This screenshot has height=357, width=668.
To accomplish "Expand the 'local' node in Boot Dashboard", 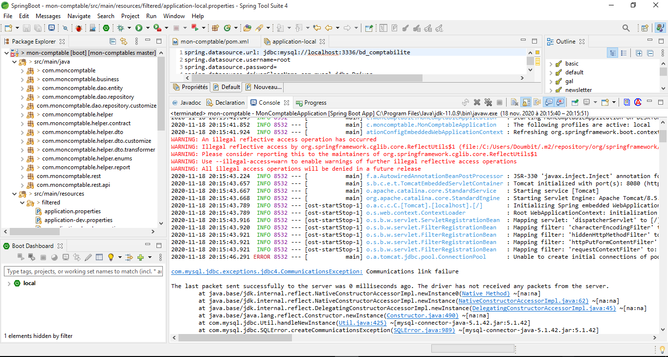I will point(9,284).
